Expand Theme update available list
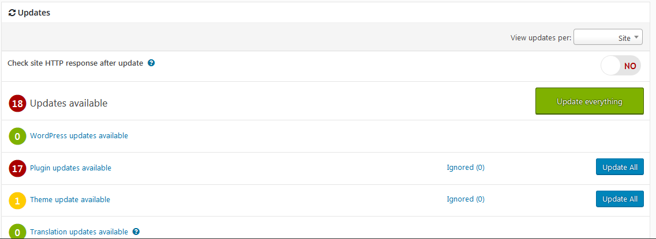 pyautogui.click(x=70, y=199)
